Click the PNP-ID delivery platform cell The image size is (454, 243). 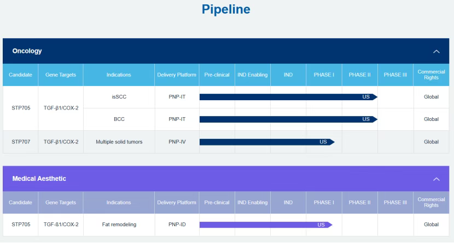pos(177,224)
